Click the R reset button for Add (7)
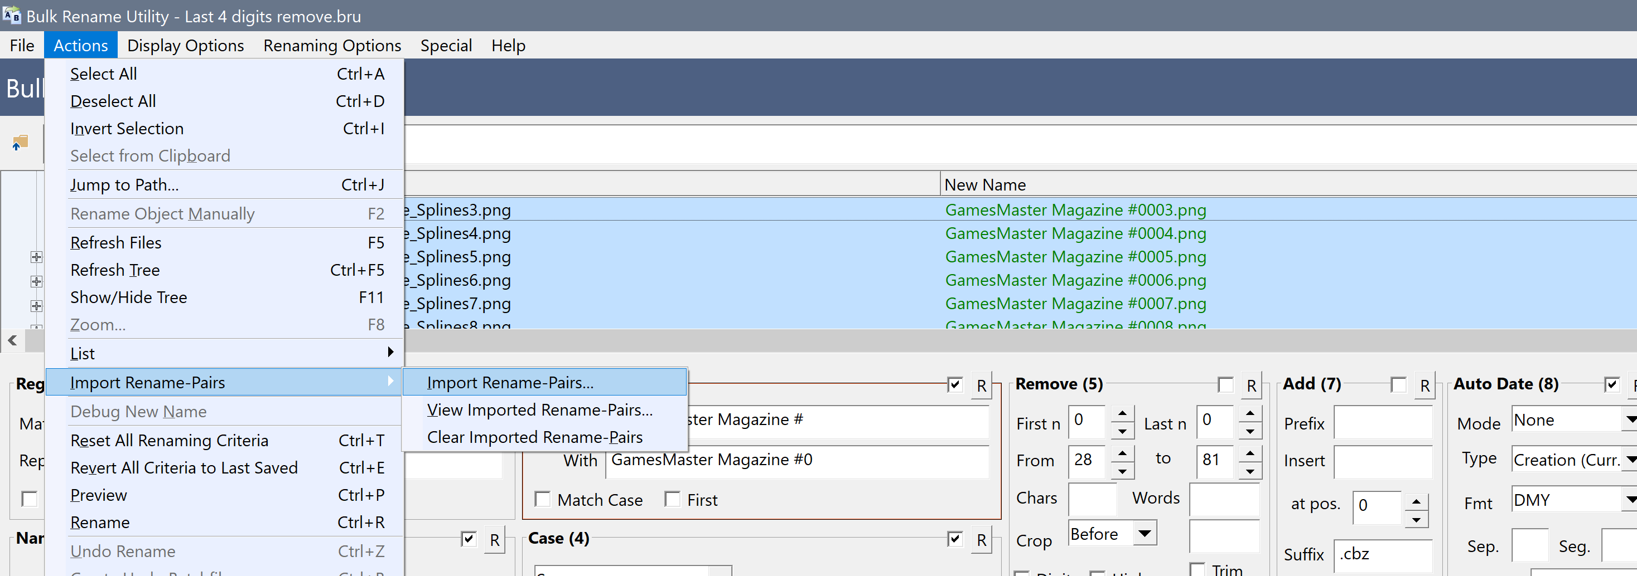 [x=1426, y=385]
